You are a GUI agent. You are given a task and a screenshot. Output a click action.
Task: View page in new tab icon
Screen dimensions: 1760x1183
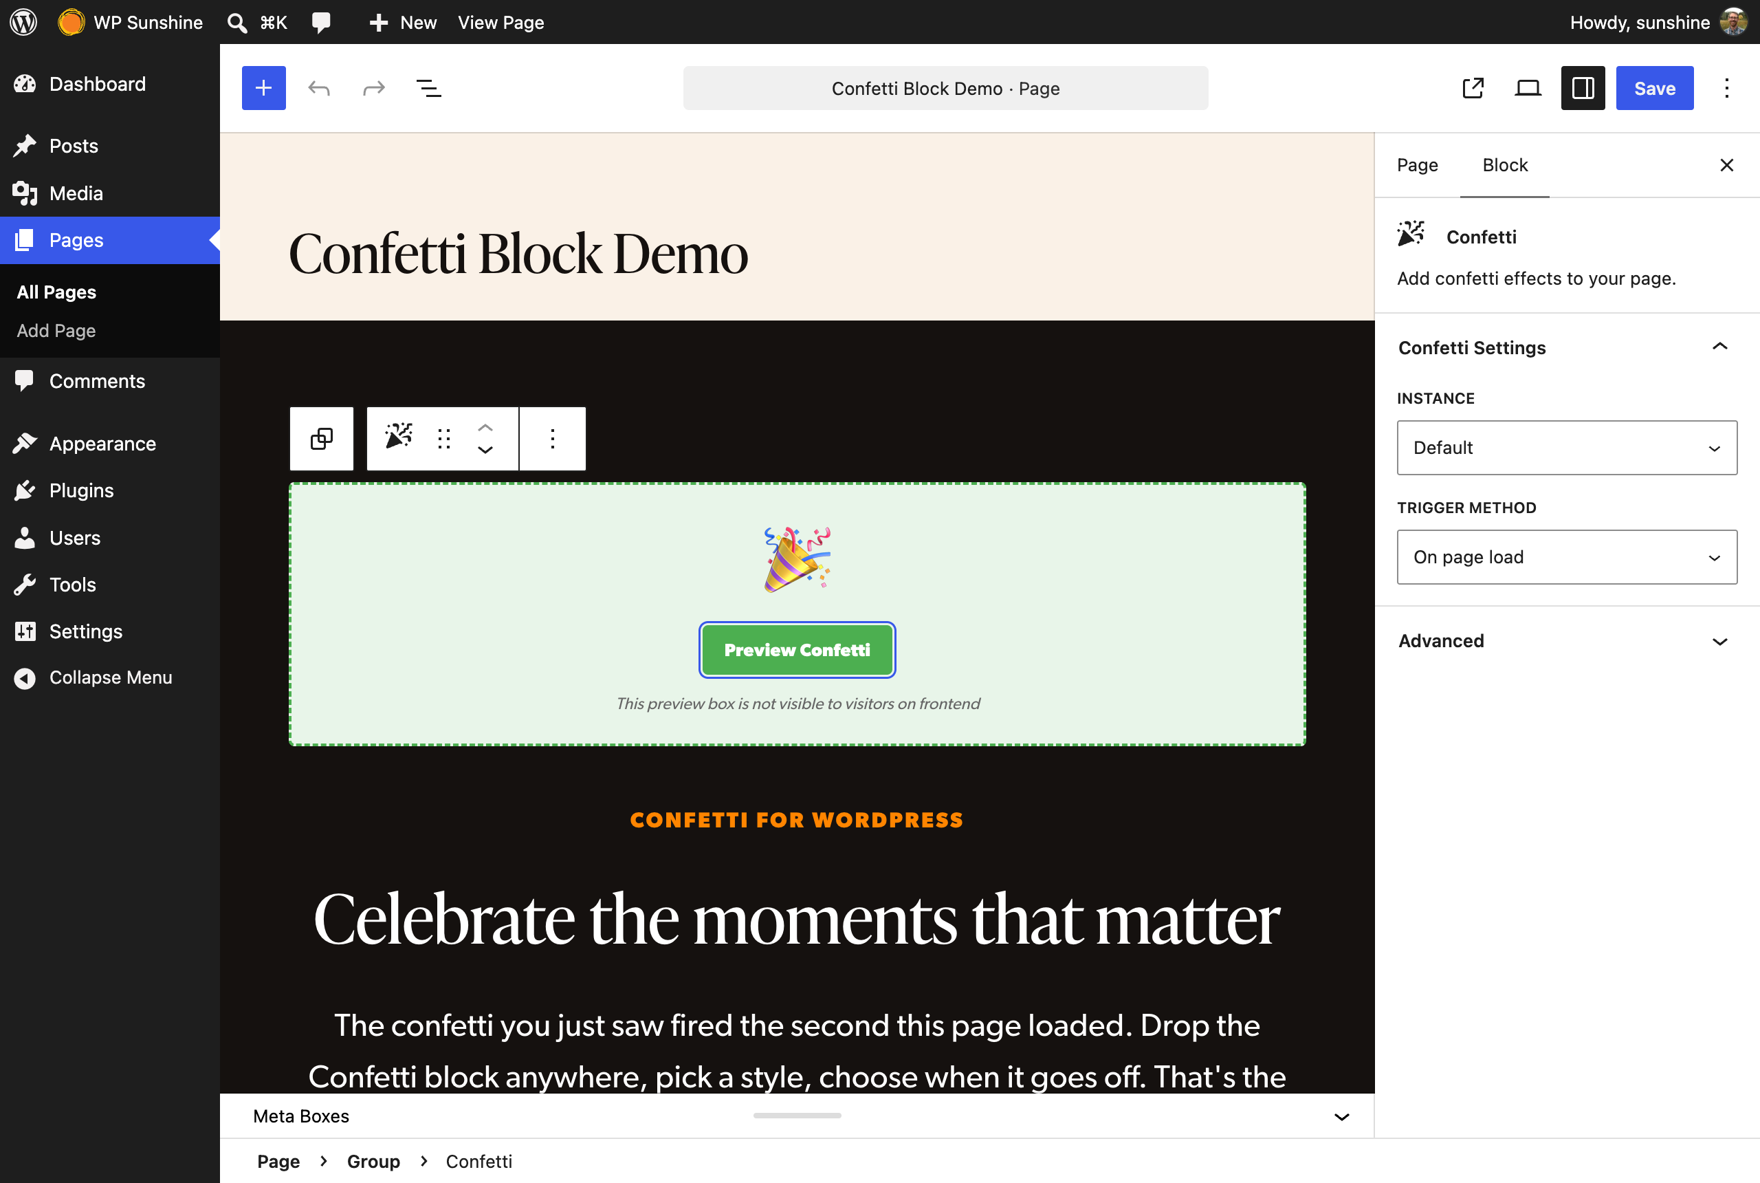click(x=1473, y=88)
